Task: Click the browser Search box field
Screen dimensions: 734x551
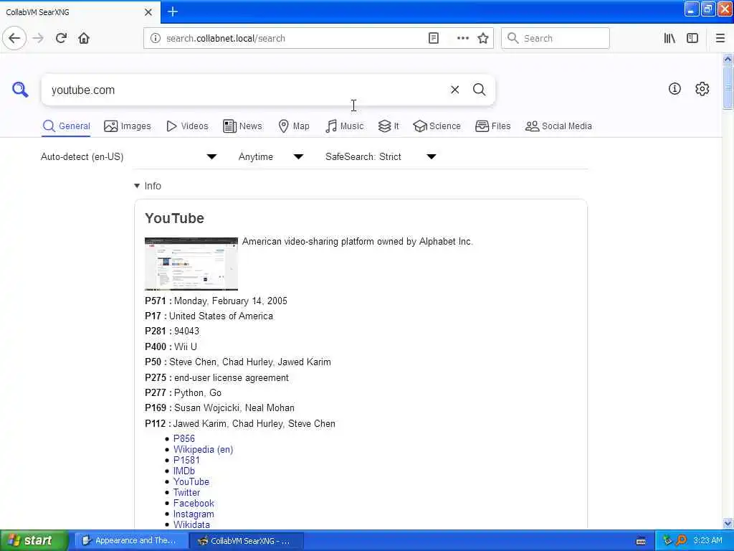Action: click(556, 38)
